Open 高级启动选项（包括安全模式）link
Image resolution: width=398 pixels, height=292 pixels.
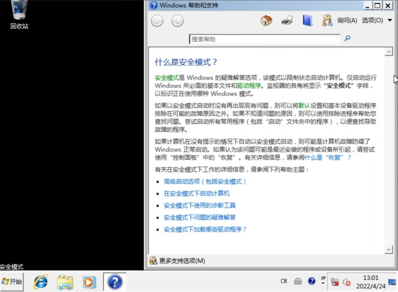click(x=205, y=181)
